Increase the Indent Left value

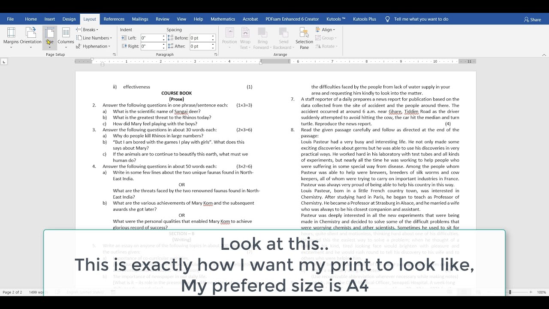164,36
